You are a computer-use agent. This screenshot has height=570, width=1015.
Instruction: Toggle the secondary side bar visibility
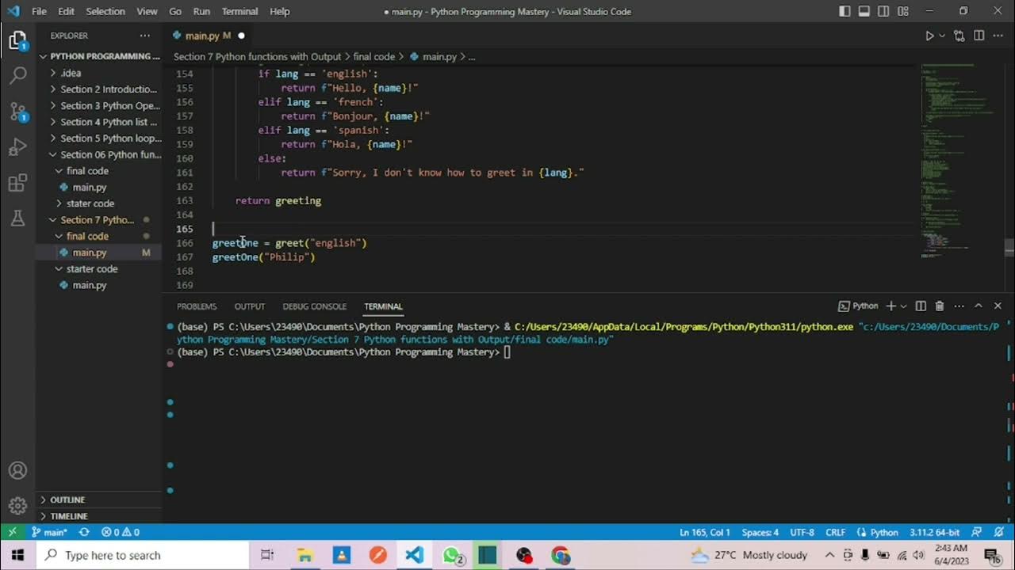coord(883,11)
